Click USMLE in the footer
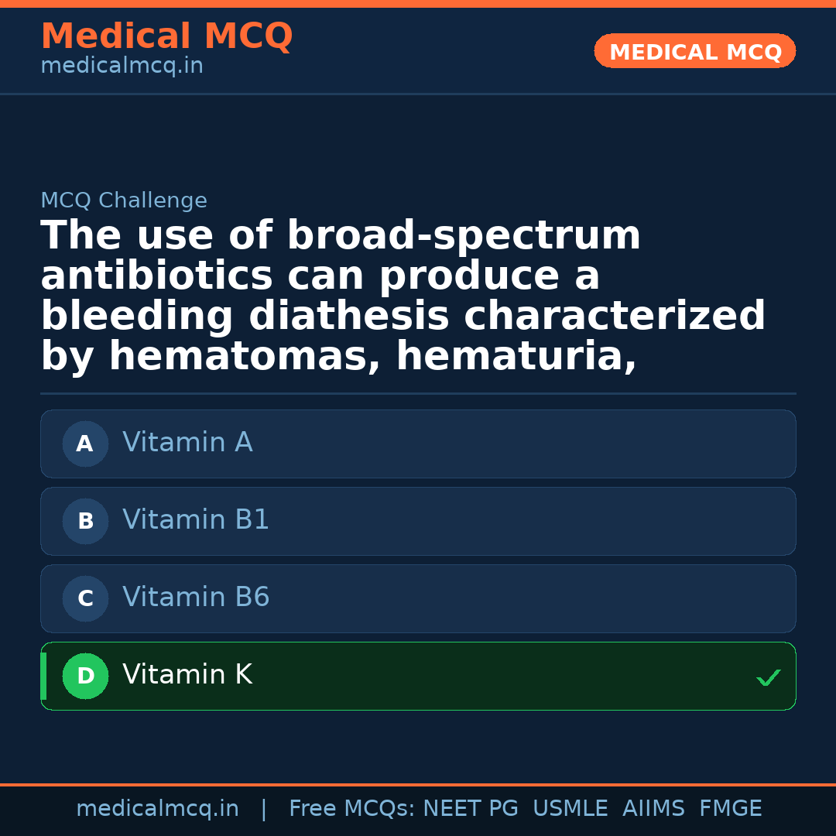This screenshot has height=836, width=836. pyautogui.click(x=570, y=809)
